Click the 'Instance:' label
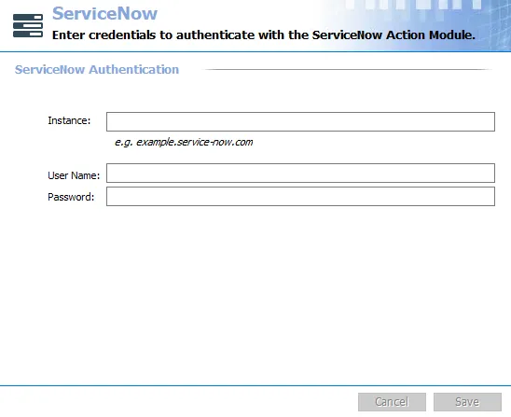 pyautogui.click(x=69, y=120)
